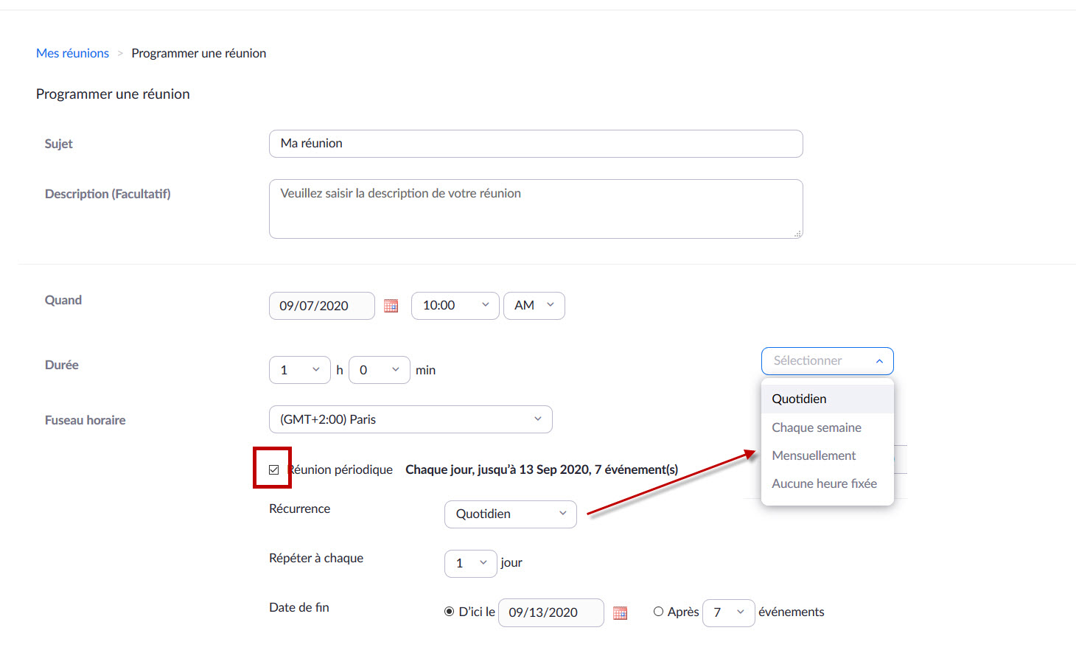This screenshot has height=650, width=1076.
Task: Click the recurrence summary Chaque jour text
Action: click(x=542, y=469)
